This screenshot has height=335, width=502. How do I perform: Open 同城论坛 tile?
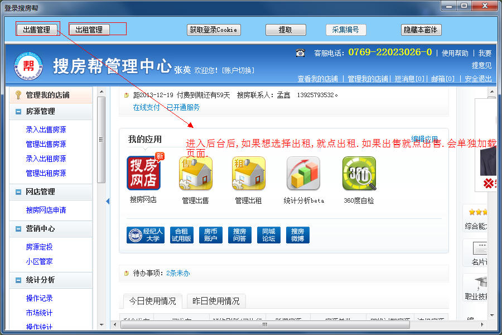pyautogui.click(x=269, y=235)
